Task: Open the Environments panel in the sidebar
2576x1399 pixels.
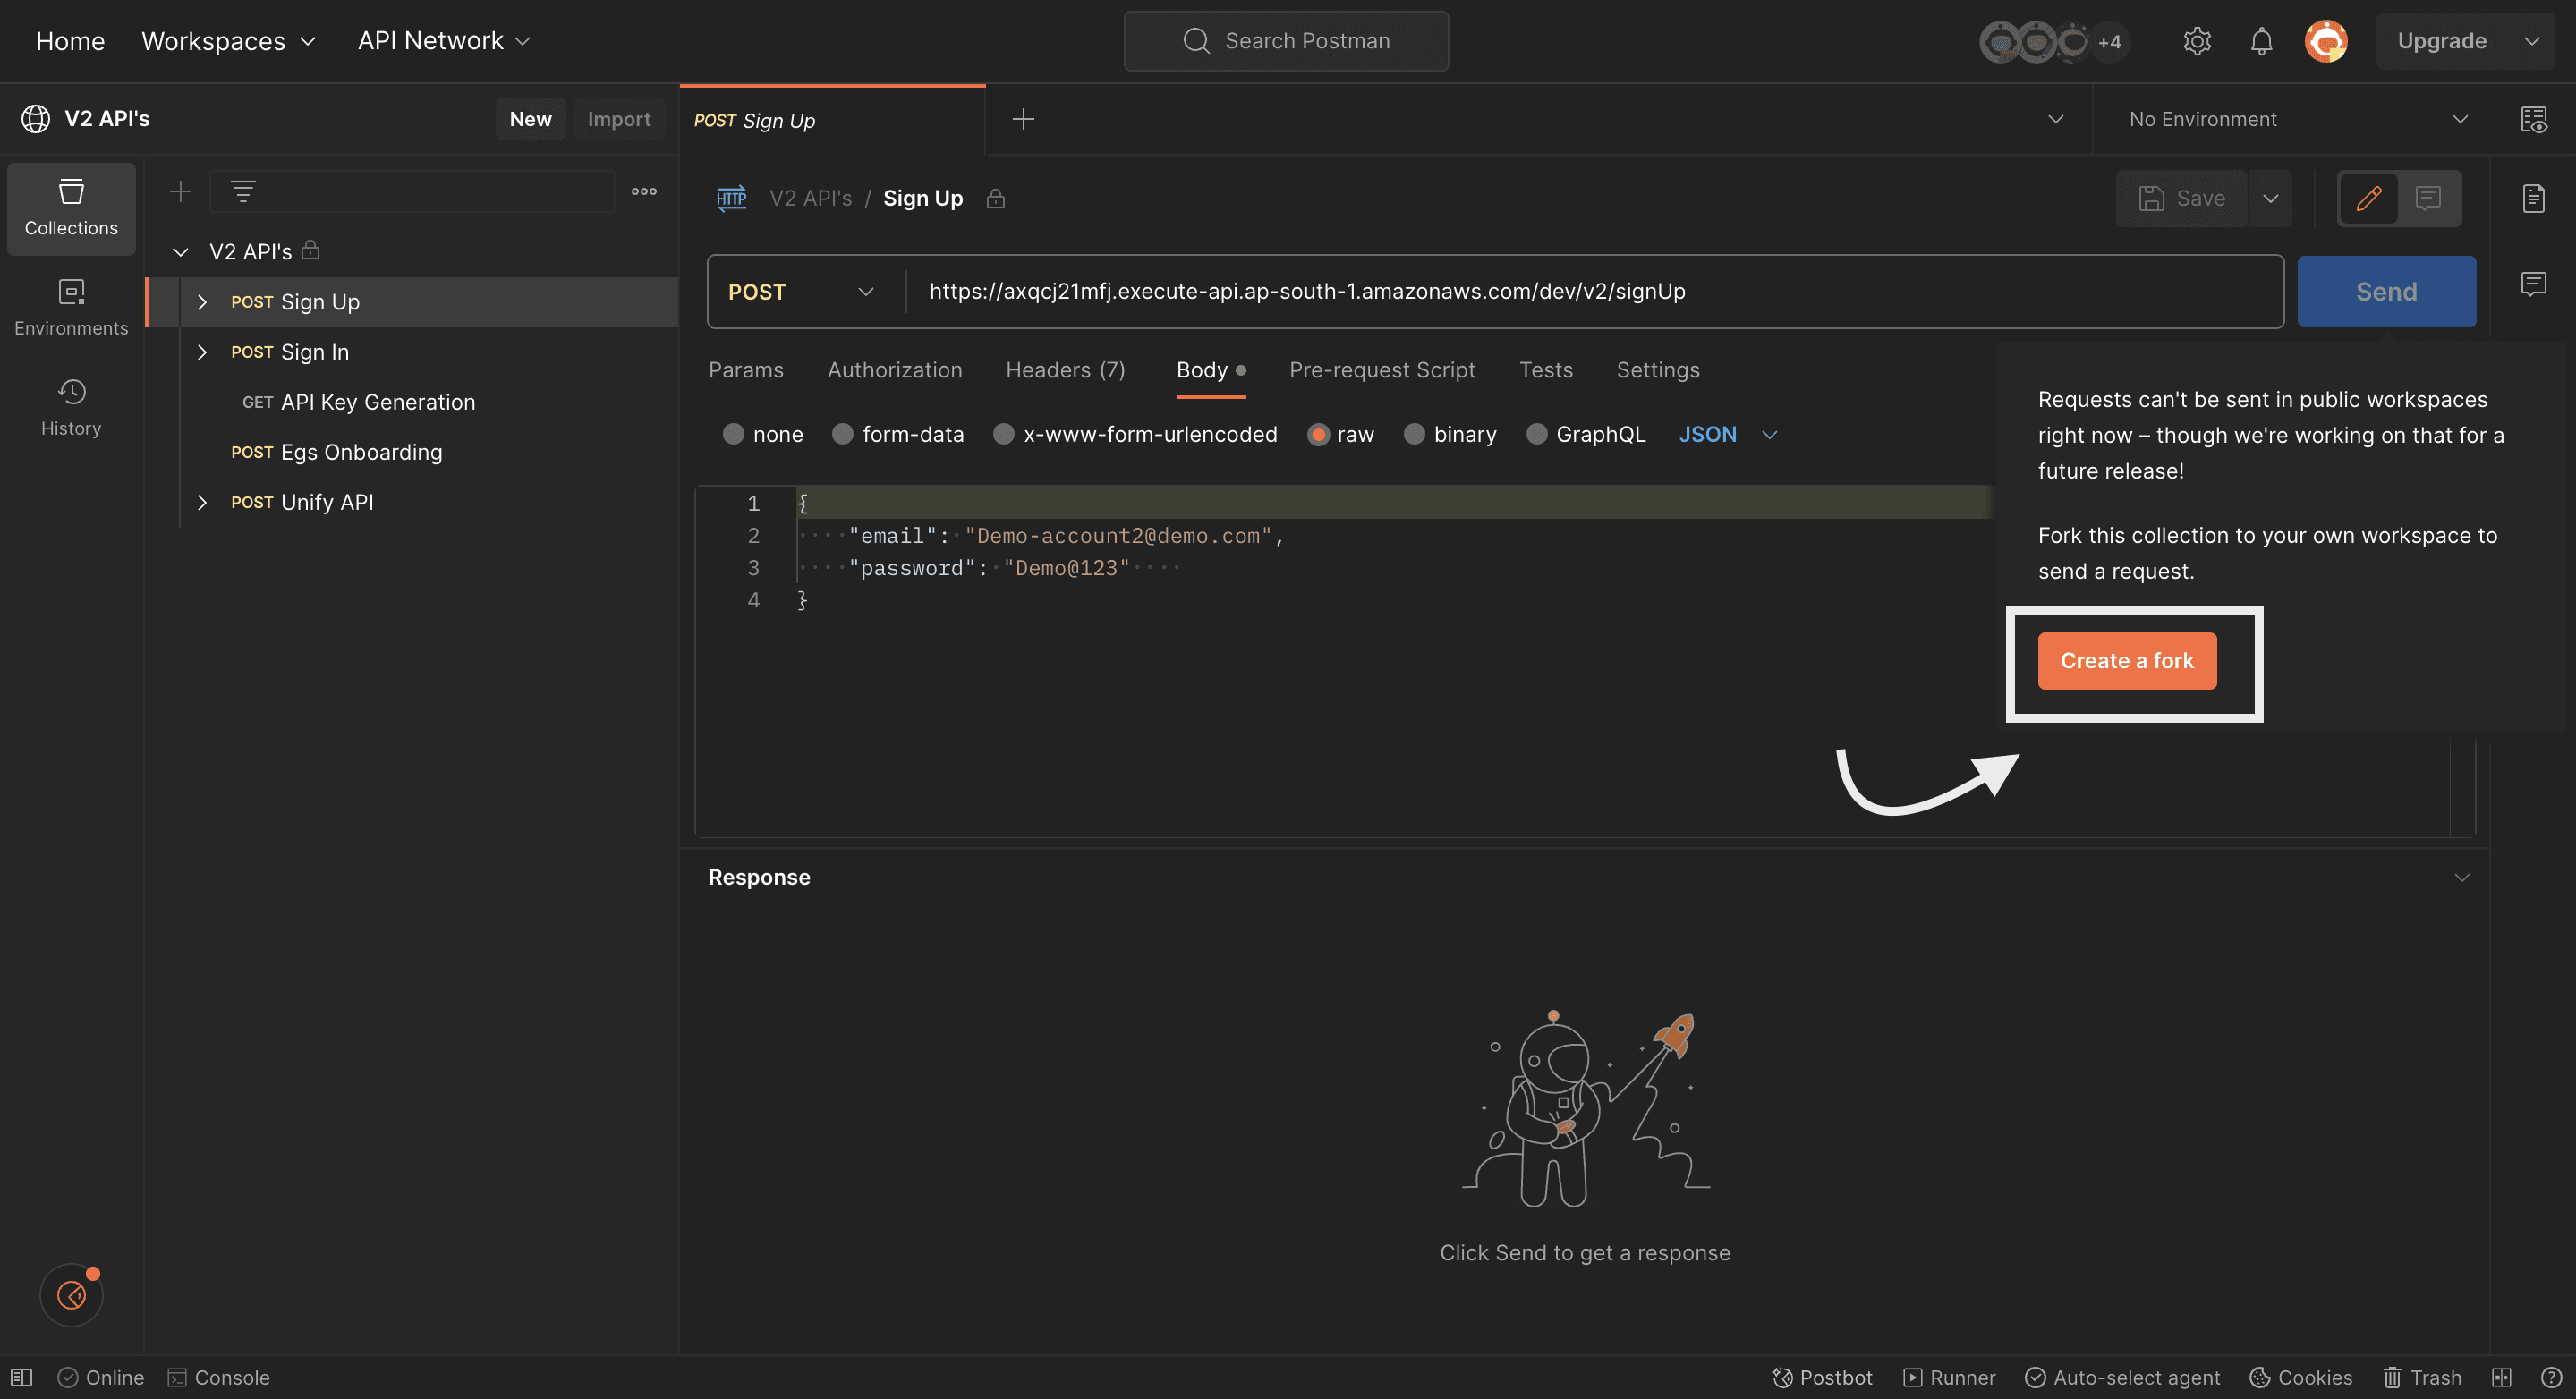Action: (x=70, y=305)
